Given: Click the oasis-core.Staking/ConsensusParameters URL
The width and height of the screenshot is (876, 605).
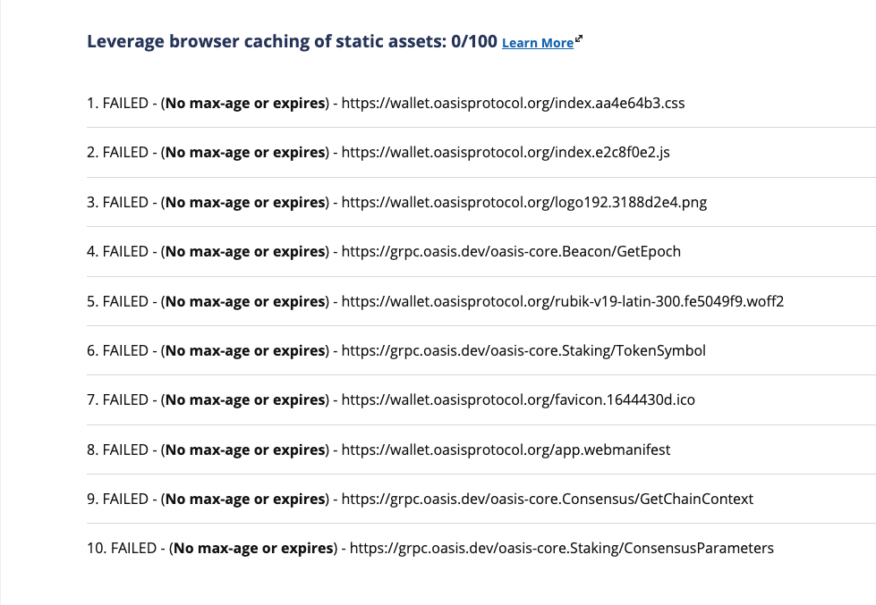Looking at the screenshot, I should pos(562,548).
